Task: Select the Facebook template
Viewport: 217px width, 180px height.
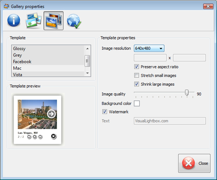Action: 48,62
